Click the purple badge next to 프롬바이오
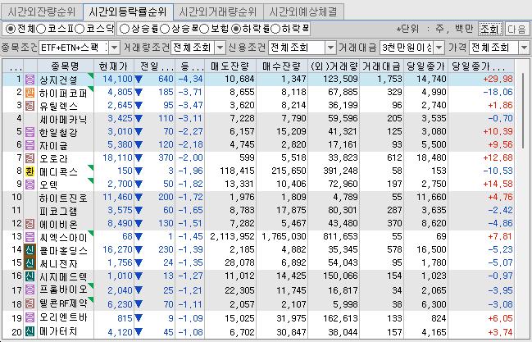 point(30,290)
